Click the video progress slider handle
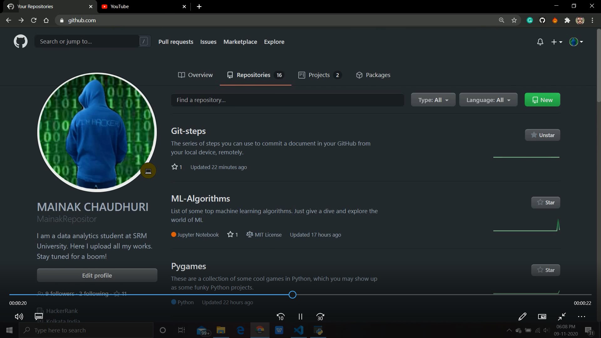Viewport: 601px width, 338px height. pyautogui.click(x=292, y=294)
